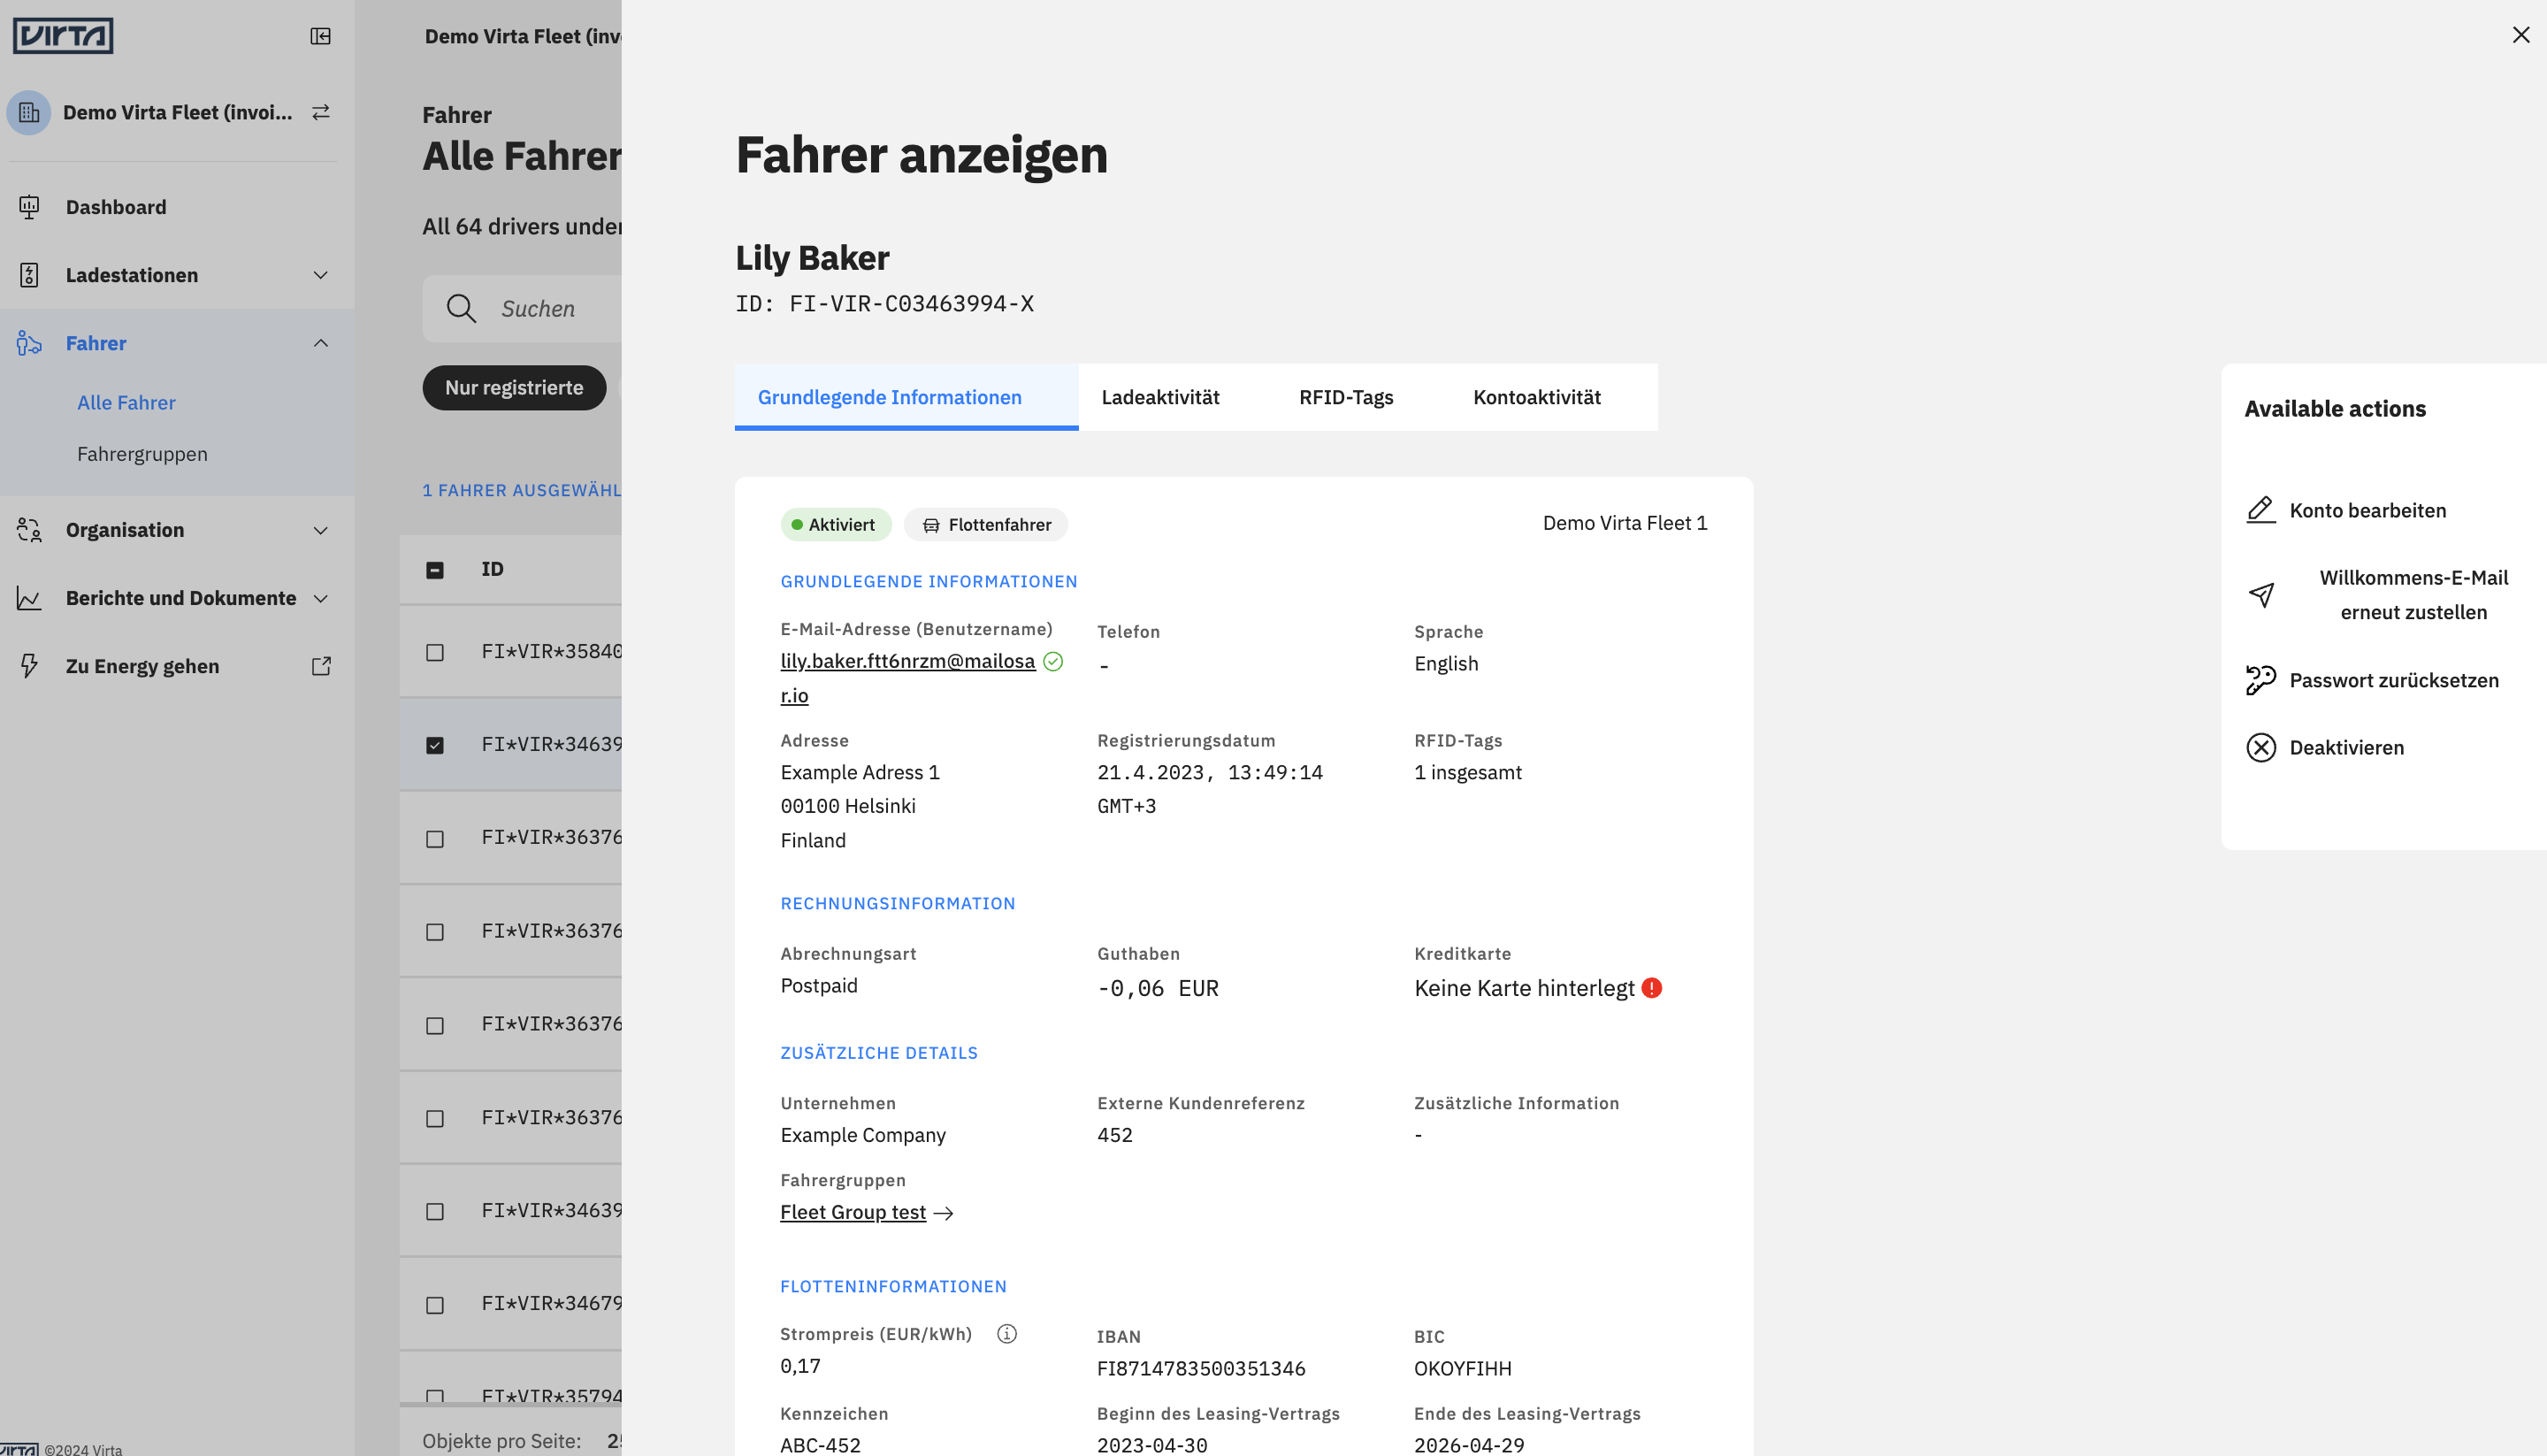Click the Guthaben value -0,06 EUR
Image resolution: width=2547 pixels, height=1456 pixels.
[1158, 988]
